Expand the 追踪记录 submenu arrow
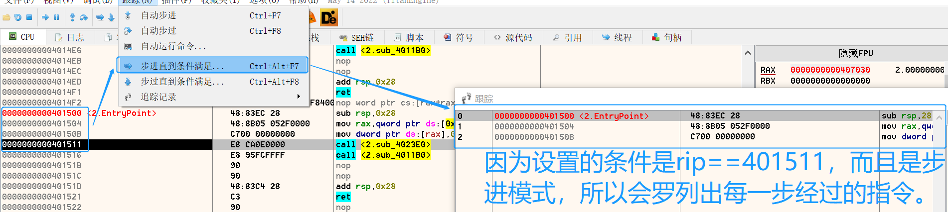Image resolution: width=948 pixels, height=212 pixels. 299,97
